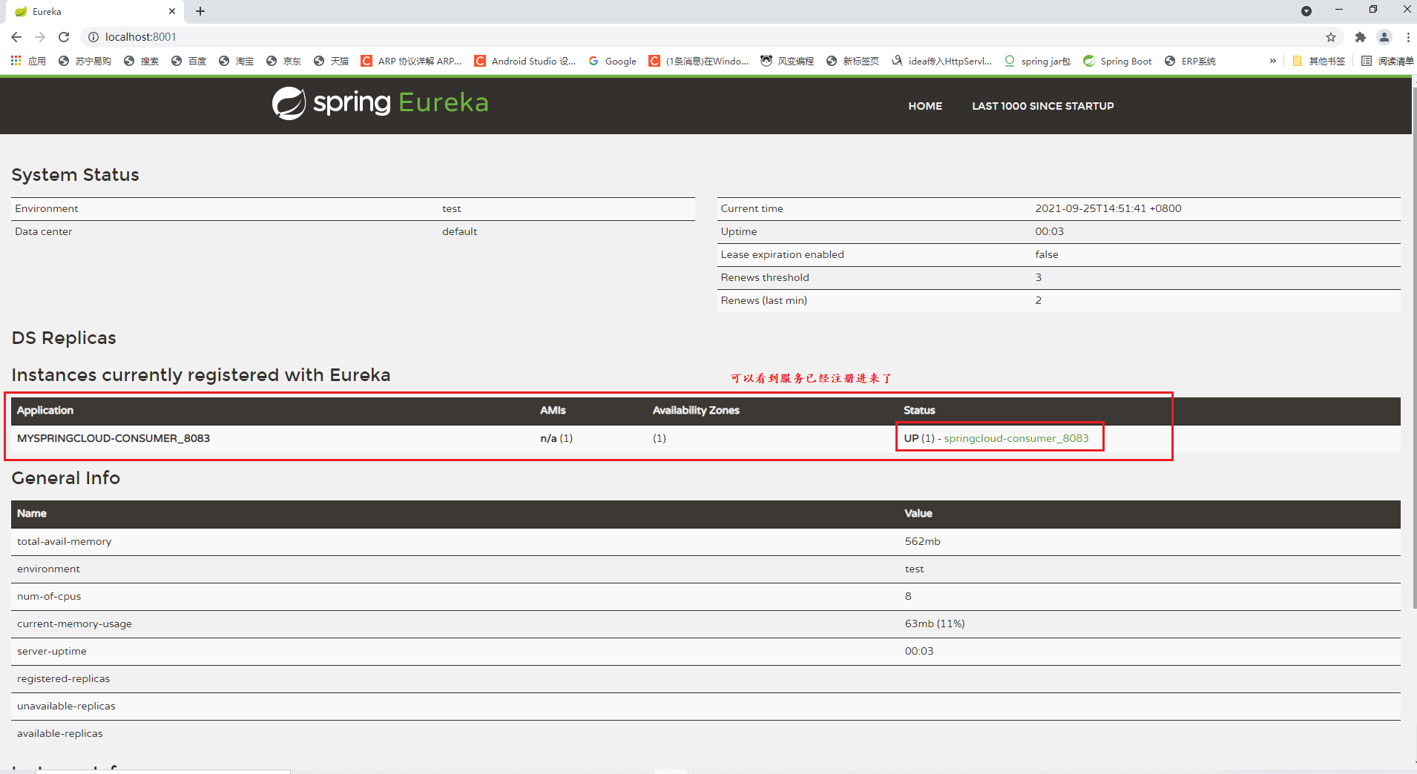Open the springcloud-consumer_8083 instance link
Viewport: 1417px width, 774px height.
[1016, 438]
